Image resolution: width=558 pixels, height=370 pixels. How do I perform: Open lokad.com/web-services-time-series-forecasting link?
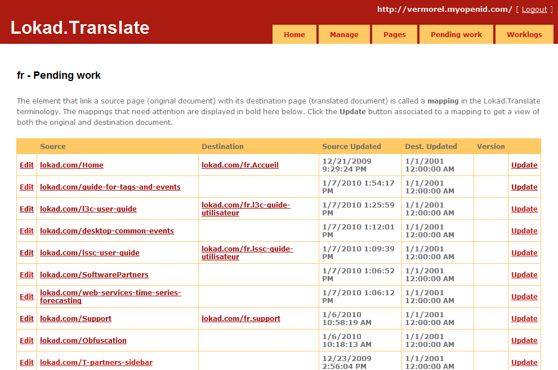pyautogui.click(x=110, y=296)
